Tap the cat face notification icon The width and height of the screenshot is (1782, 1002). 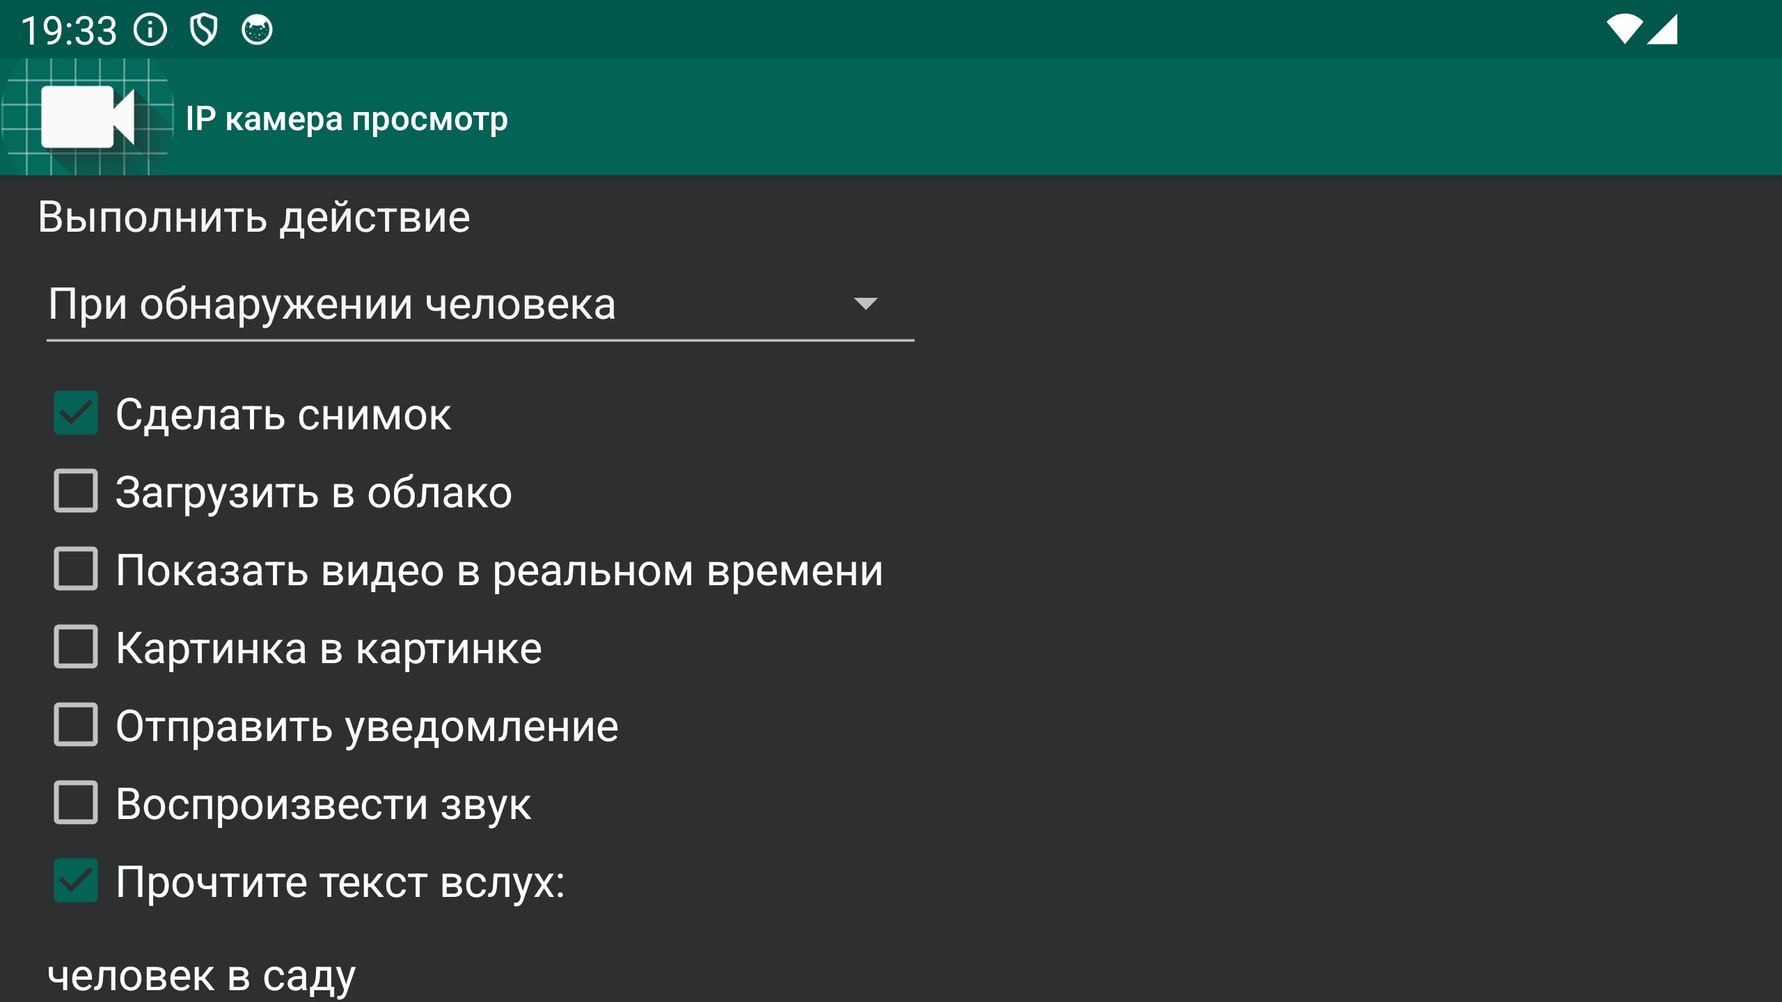click(257, 30)
